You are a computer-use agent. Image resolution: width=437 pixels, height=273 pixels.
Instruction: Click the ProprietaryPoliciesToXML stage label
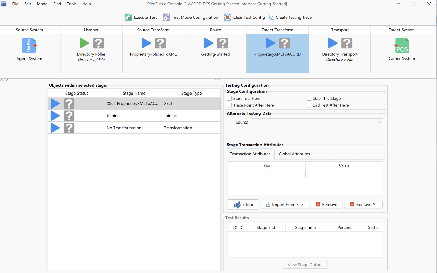[x=153, y=54]
